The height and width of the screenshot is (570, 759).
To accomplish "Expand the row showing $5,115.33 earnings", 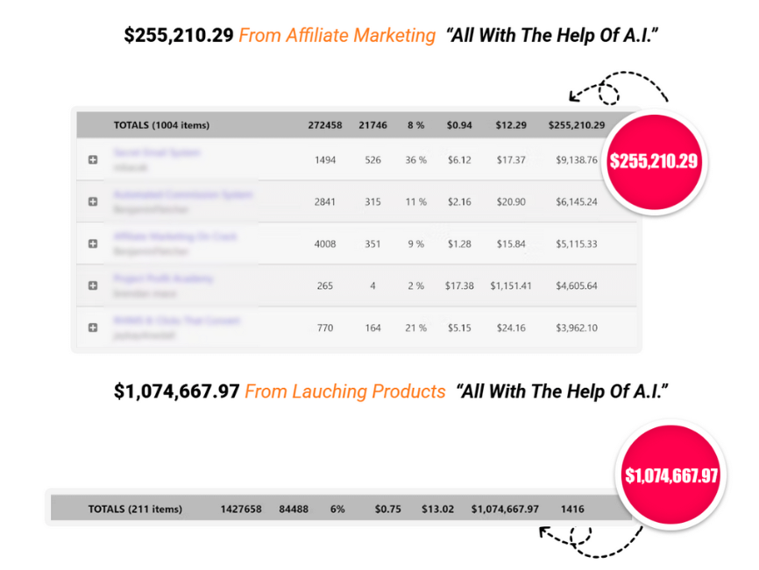I will point(93,243).
